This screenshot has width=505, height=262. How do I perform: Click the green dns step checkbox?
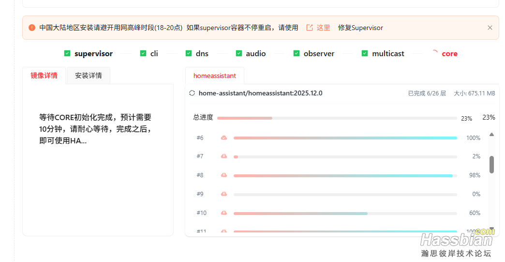pos(189,53)
